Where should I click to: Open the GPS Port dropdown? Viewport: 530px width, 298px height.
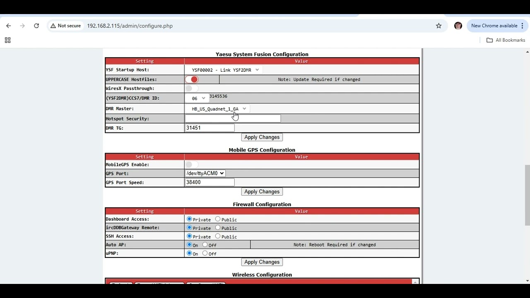tap(205, 173)
